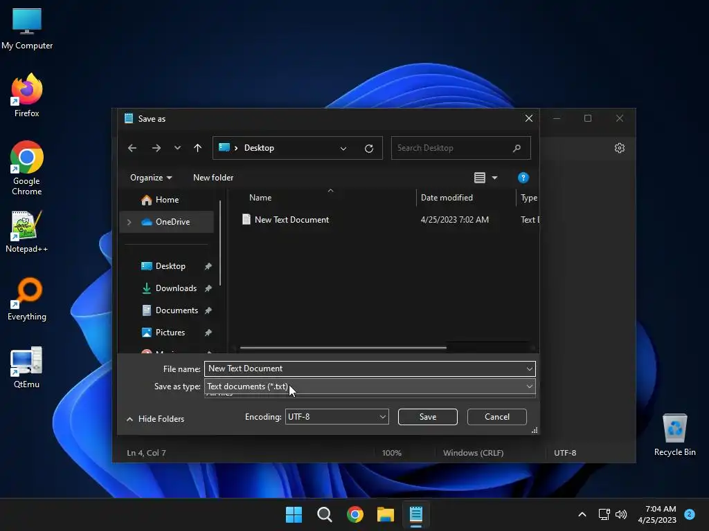709x531 pixels.
Task: Select Firefox desktop shortcut
Action: pyautogui.click(x=27, y=95)
